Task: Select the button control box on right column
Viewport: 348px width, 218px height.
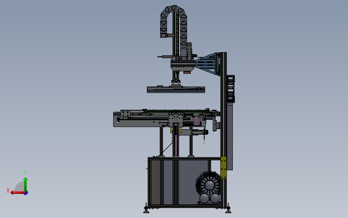Action: pyautogui.click(x=230, y=89)
